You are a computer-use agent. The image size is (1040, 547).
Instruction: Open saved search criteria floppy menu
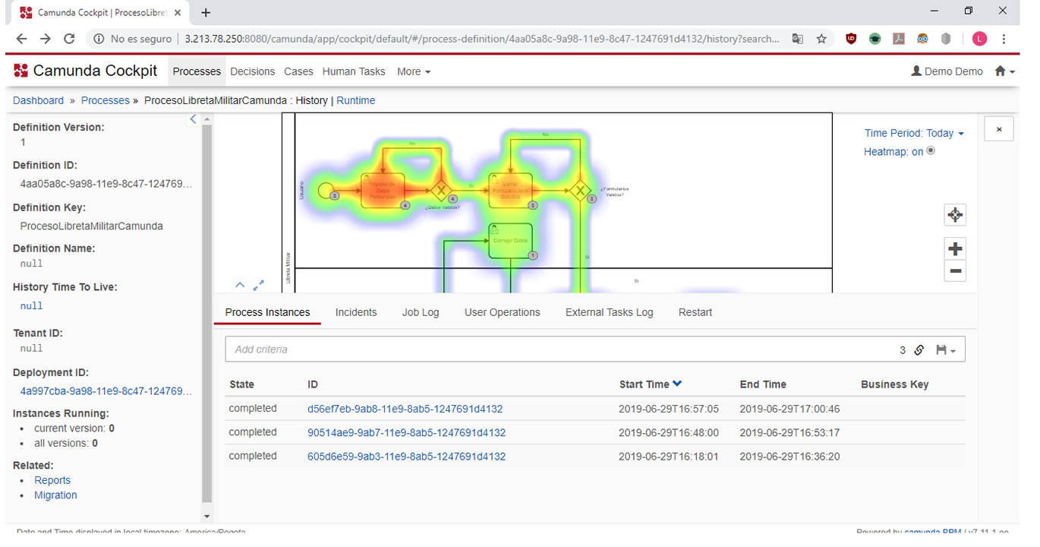pos(945,349)
